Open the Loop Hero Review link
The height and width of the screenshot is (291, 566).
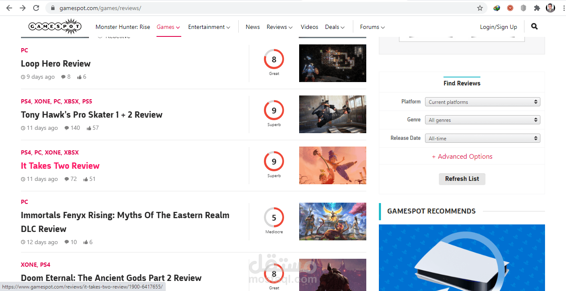point(56,64)
